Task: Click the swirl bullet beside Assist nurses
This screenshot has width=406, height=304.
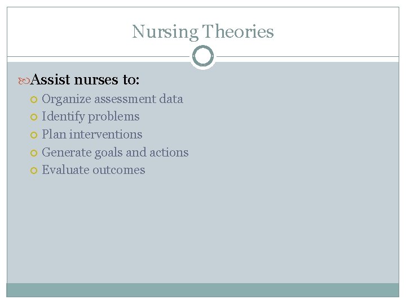Action: coord(24,81)
